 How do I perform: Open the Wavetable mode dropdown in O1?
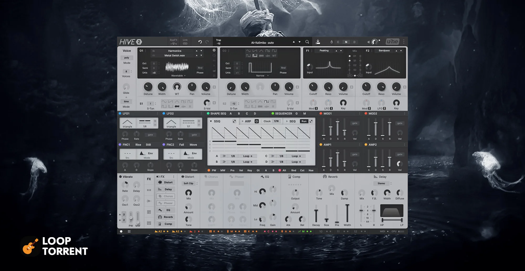click(178, 75)
